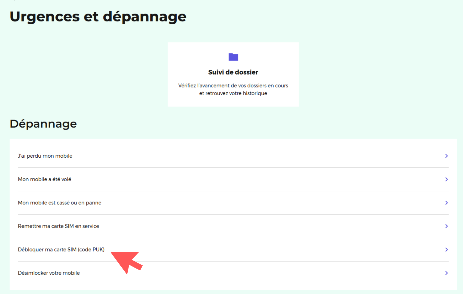Click arrow on Mon mobile est cassé row

coord(446,203)
